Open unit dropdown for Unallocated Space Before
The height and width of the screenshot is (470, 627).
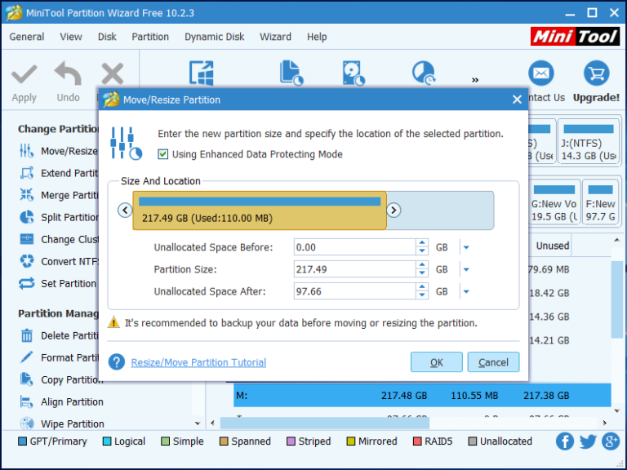tap(466, 247)
